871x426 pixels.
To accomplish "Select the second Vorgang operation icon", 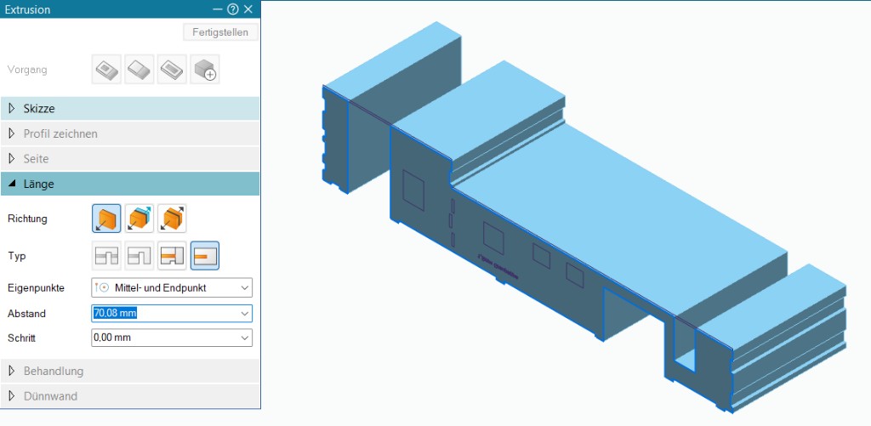I will tap(139, 70).
